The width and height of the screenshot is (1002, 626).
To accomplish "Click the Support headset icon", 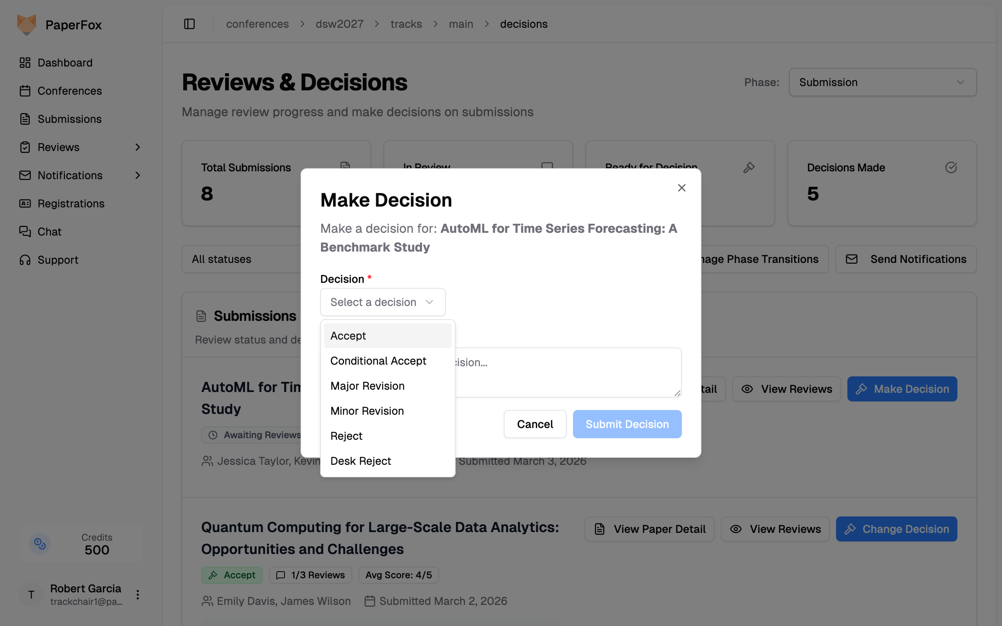I will (x=25, y=259).
